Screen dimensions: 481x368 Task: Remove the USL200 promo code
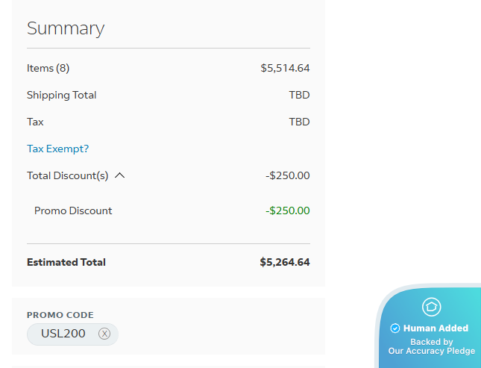tap(104, 334)
